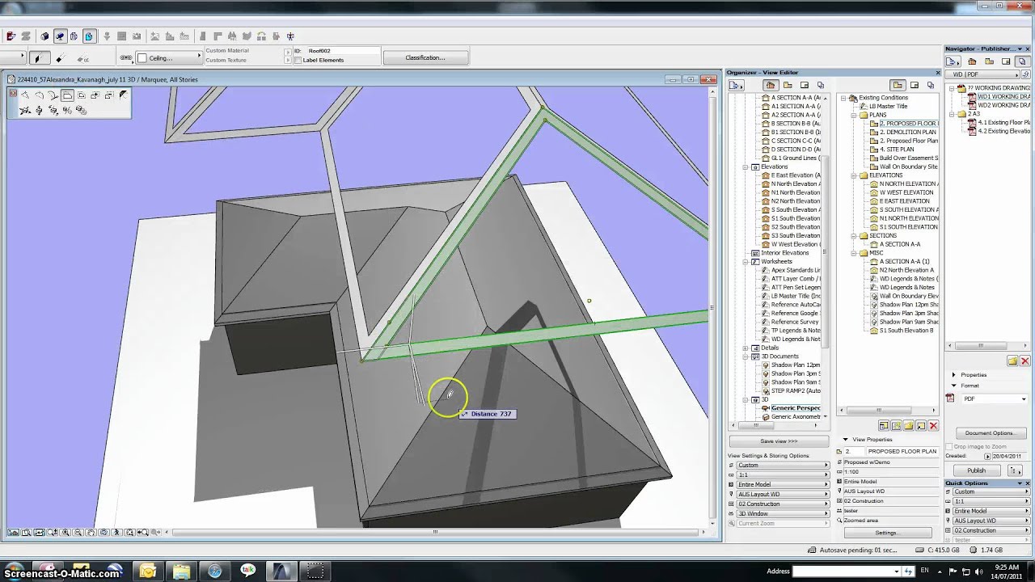
Task: Click View Map icon in Organizer right pane
Action: click(x=898, y=85)
